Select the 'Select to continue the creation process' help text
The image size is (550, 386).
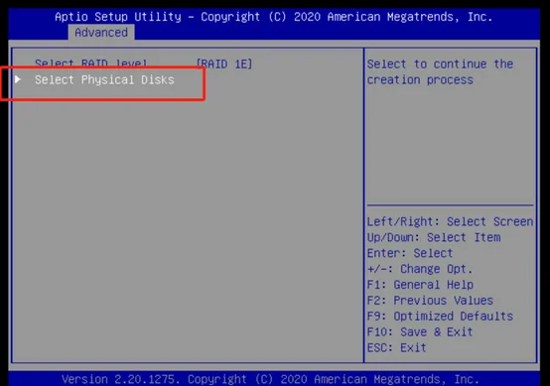pyautogui.click(x=440, y=71)
